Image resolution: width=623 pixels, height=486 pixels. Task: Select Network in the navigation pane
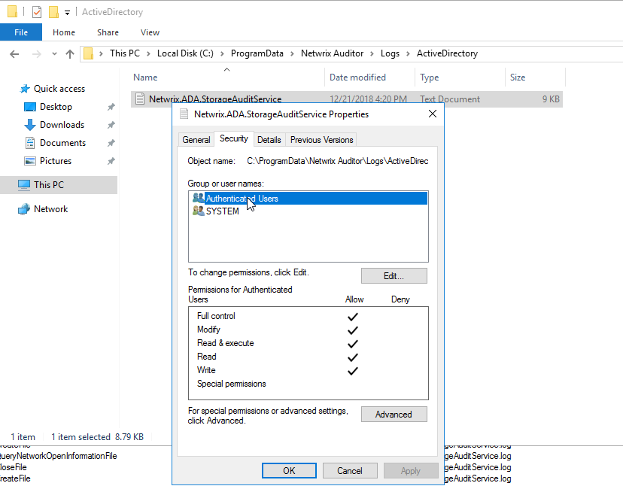pyautogui.click(x=50, y=209)
